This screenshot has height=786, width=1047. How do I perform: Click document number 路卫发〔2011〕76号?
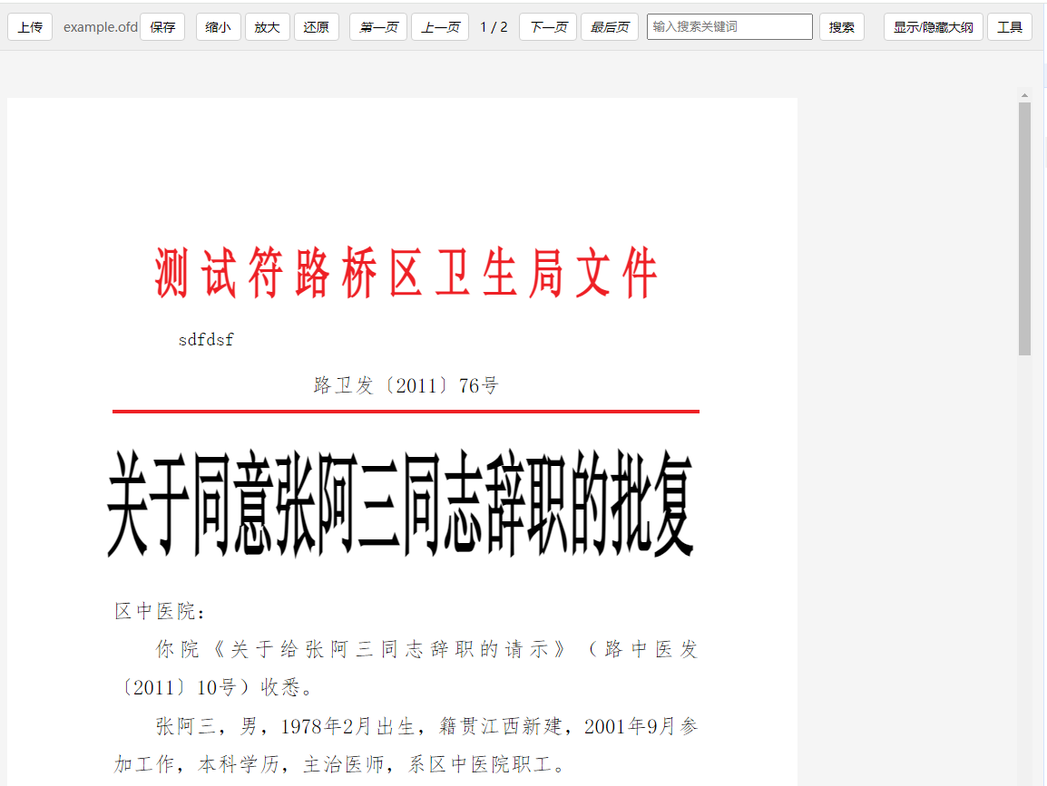click(406, 385)
